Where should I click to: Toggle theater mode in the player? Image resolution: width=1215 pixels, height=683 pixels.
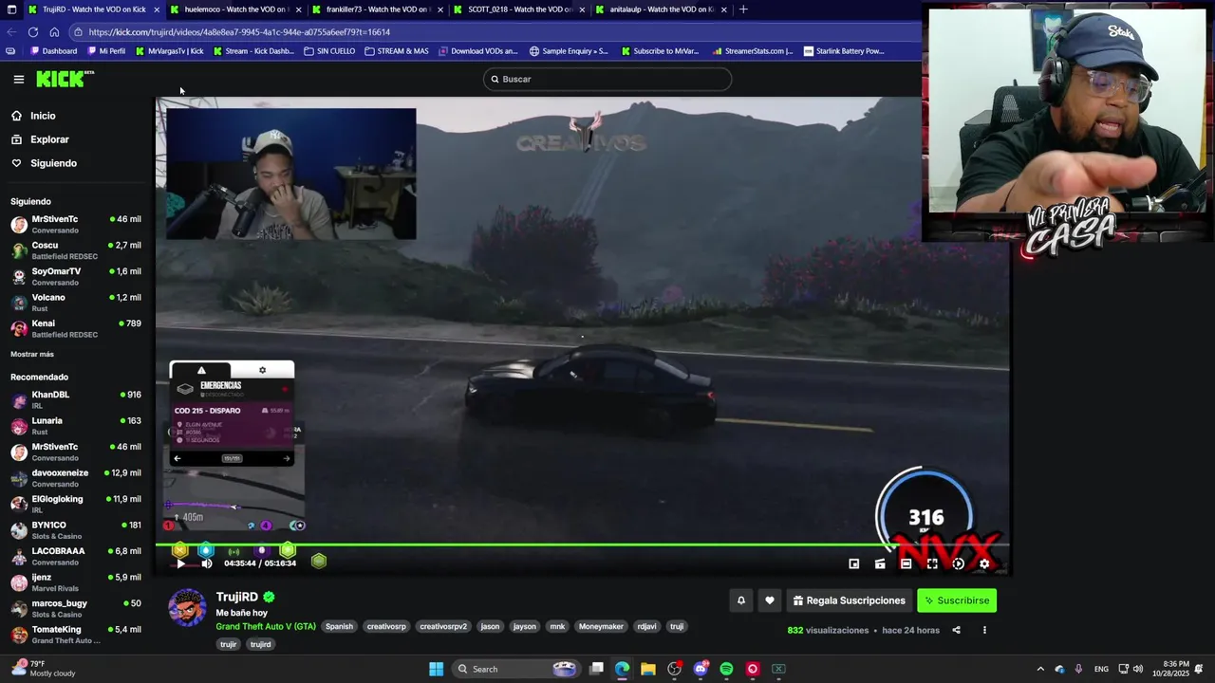906,563
